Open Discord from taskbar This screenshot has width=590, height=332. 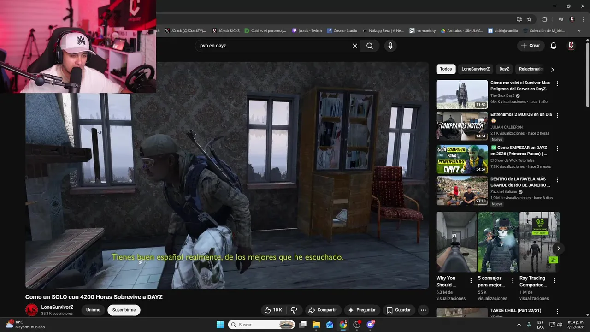click(x=370, y=325)
